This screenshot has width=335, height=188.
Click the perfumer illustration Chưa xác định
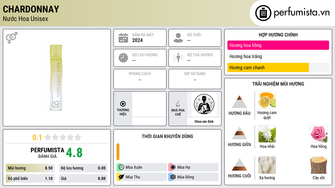(204, 104)
